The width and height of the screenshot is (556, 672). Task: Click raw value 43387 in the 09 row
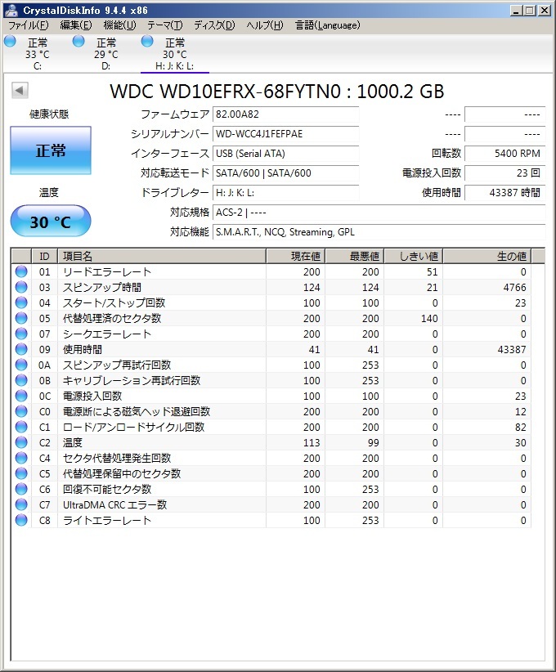tap(512, 350)
